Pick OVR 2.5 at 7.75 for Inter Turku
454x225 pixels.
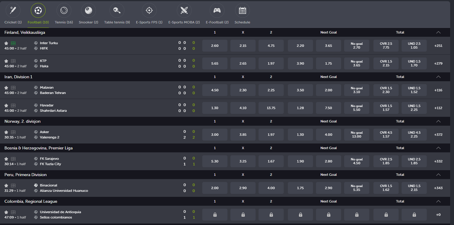[x=386, y=46]
